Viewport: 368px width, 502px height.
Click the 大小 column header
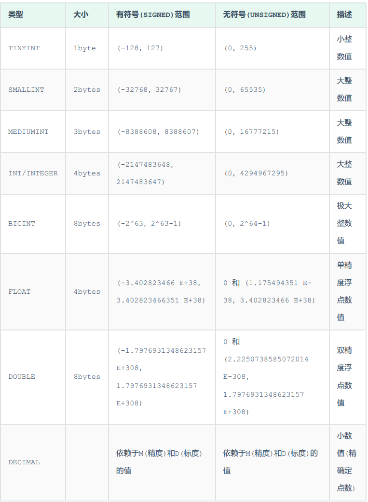(x=81, y=14)
